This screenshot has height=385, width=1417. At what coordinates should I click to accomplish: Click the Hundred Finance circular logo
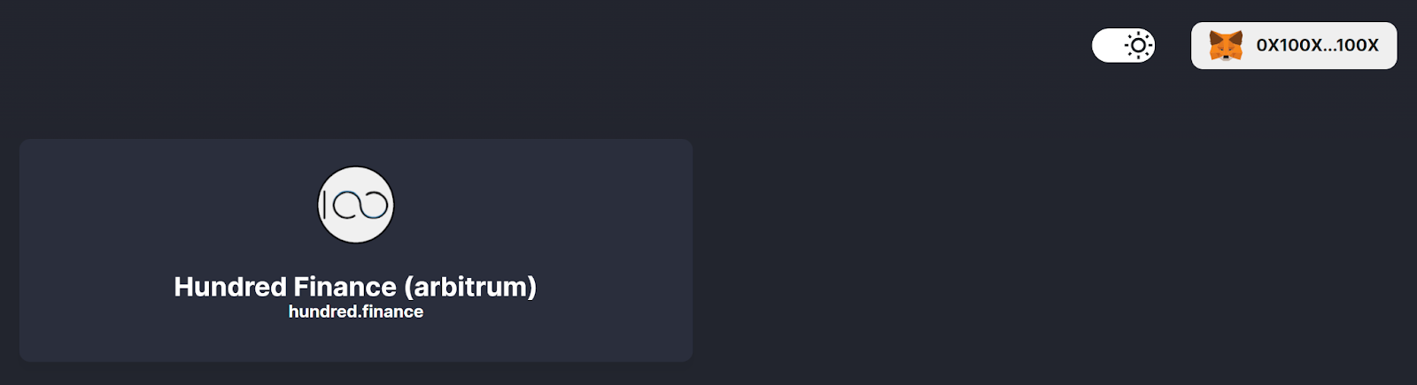point(356,204)
